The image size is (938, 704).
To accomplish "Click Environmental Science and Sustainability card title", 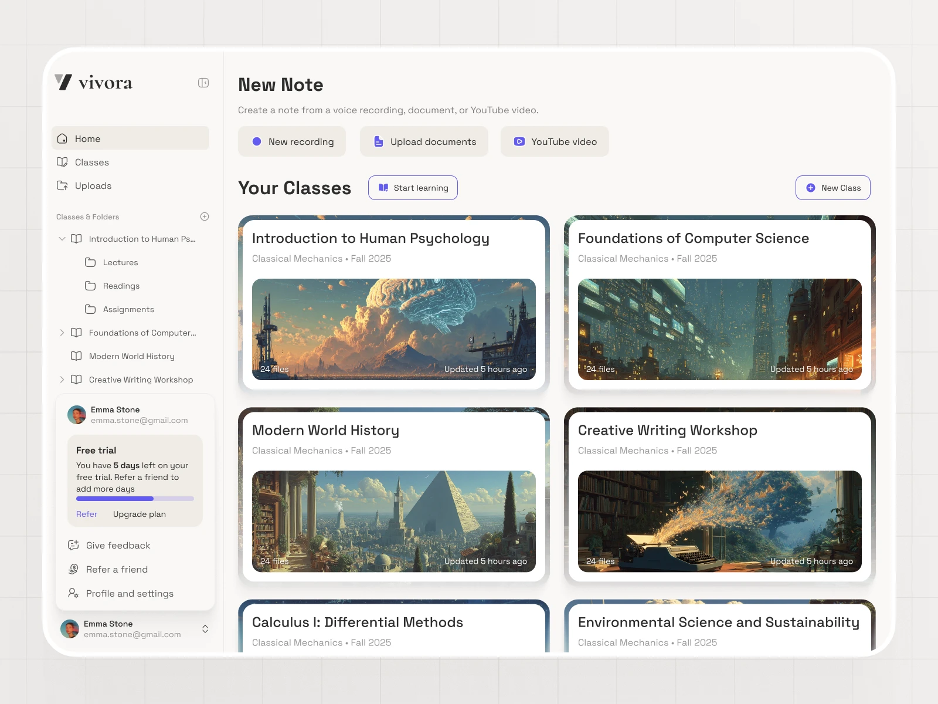I will (x=719, y=622).
